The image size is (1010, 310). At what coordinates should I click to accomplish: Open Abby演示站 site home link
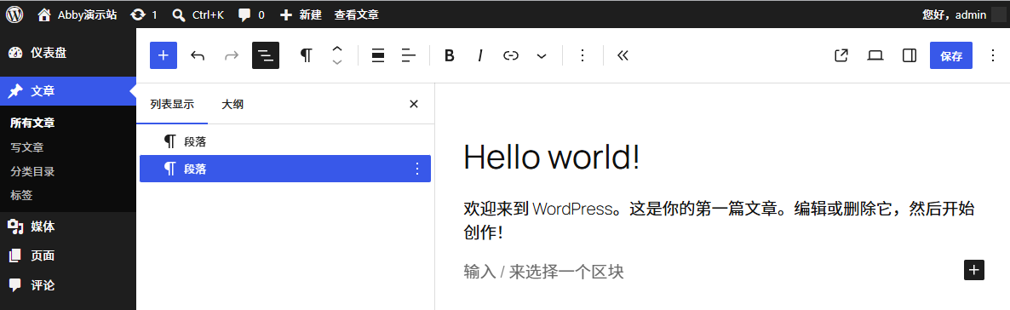click(x=77, y=14)
